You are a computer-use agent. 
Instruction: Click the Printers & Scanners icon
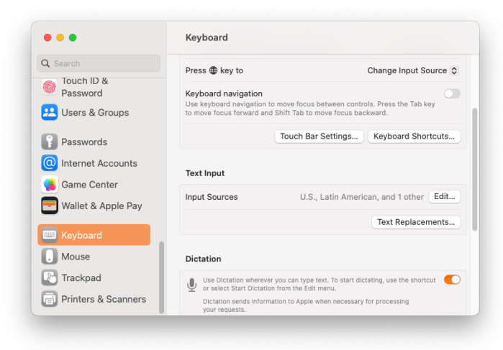(x=50, y=299)
